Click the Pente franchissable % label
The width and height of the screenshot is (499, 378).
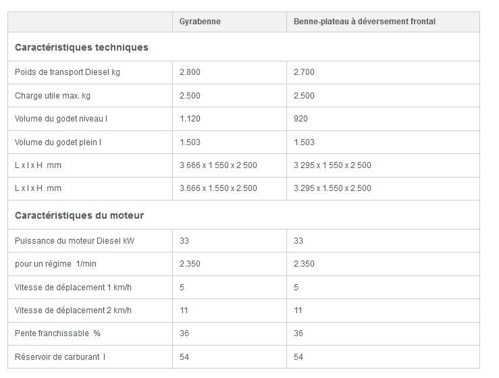tap(57, 333)
